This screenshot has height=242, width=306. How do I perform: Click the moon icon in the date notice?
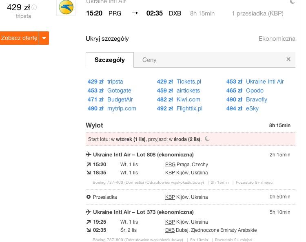207,139
